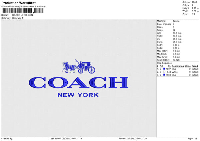This screenshot has width=200, height=141.
Task: Click the 'Blue' description in stop row 3
Action: click(x=174, y=75)
